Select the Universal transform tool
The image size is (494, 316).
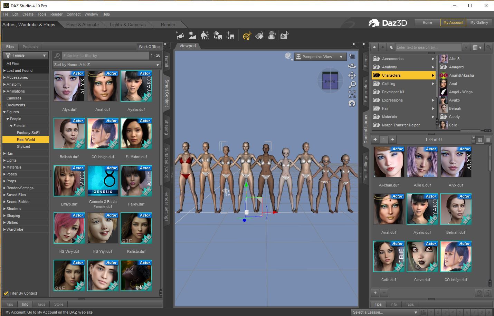(x=247, y=36)
